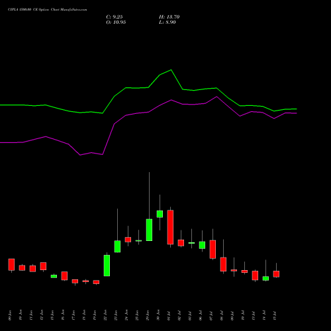Click the close value C: 9.25
This screenshot has height=331, width=331.
tap(115, 17)
